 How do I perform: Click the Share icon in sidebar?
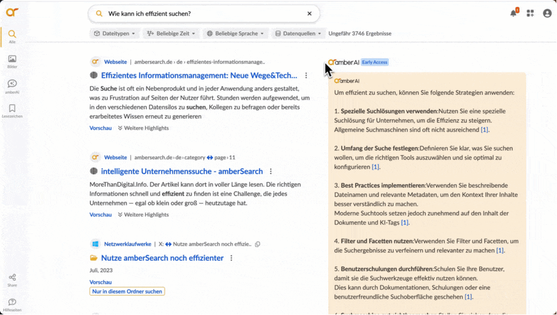[12, 280]
